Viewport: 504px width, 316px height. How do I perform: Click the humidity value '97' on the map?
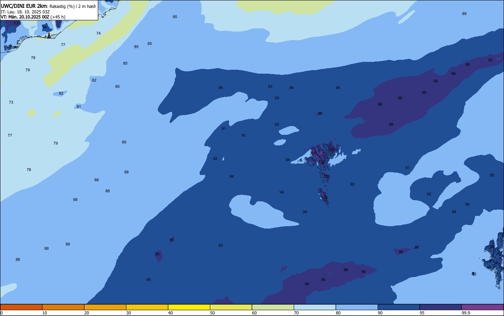pyautogui.click(x=491, y=60)
